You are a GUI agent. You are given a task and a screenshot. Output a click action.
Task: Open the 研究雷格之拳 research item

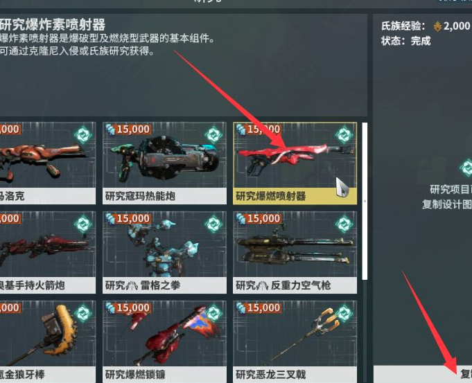(x=164, y=252)
